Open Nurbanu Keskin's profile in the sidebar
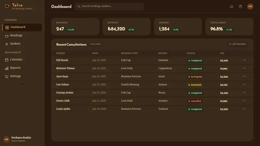260x146 pixels. pos(18,139)
